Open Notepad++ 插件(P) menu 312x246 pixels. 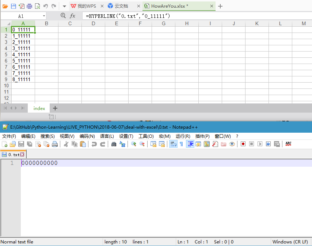coord(202,136)
